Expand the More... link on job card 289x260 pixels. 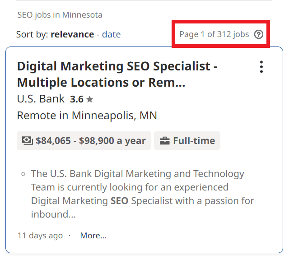pos(93,236)
